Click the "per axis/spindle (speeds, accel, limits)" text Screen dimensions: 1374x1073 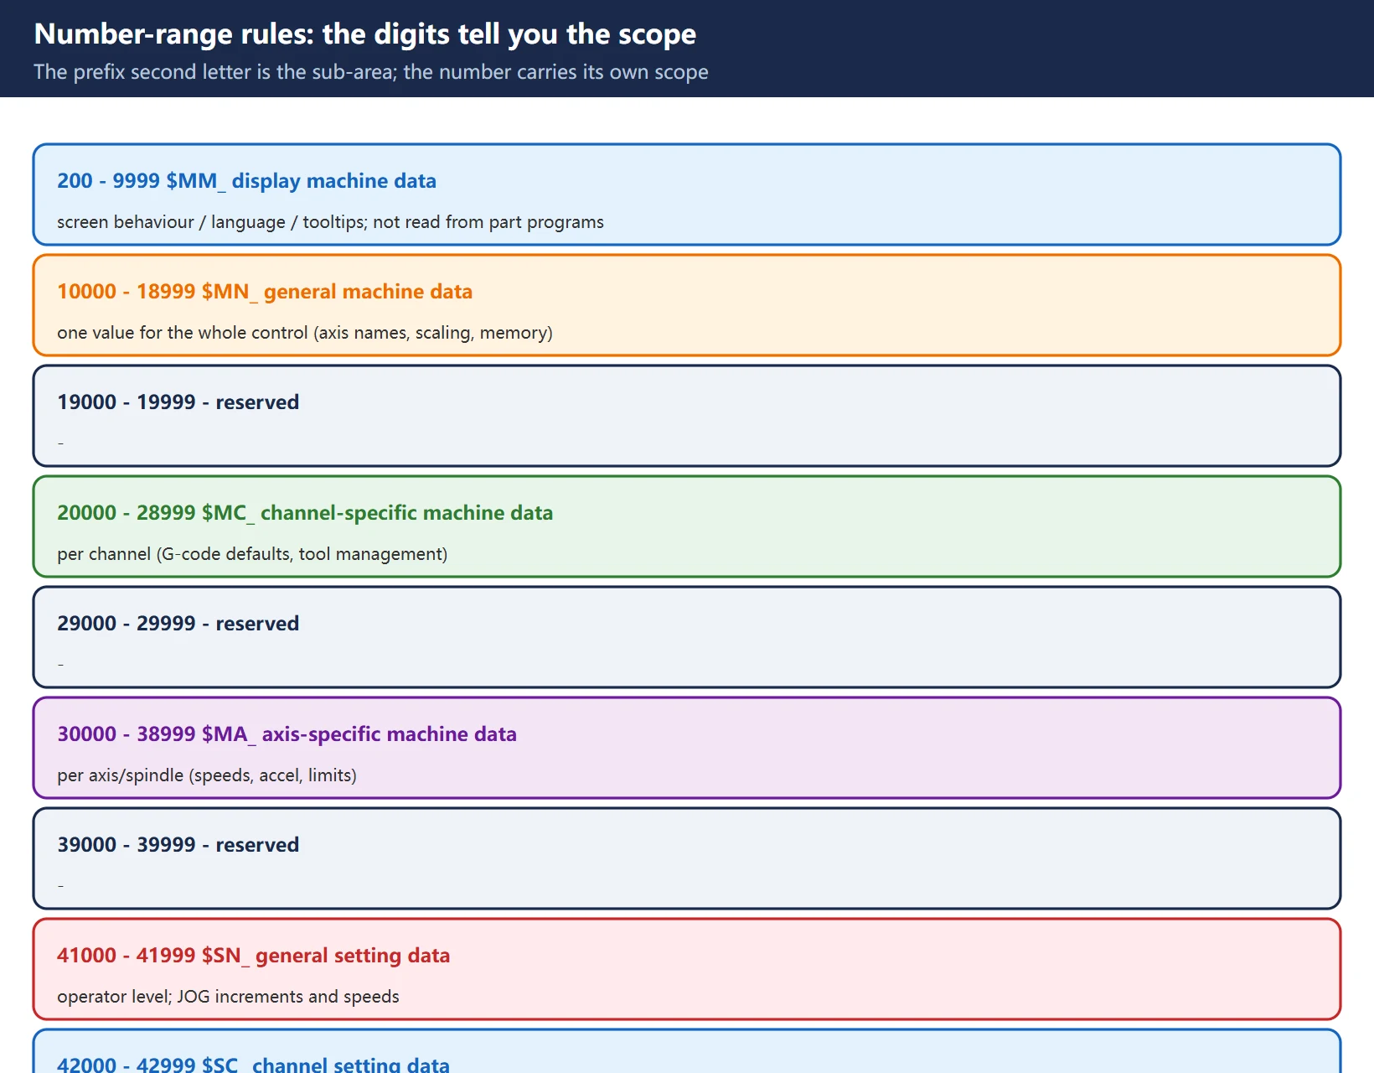pyautogui.click(x=207, y=775)
